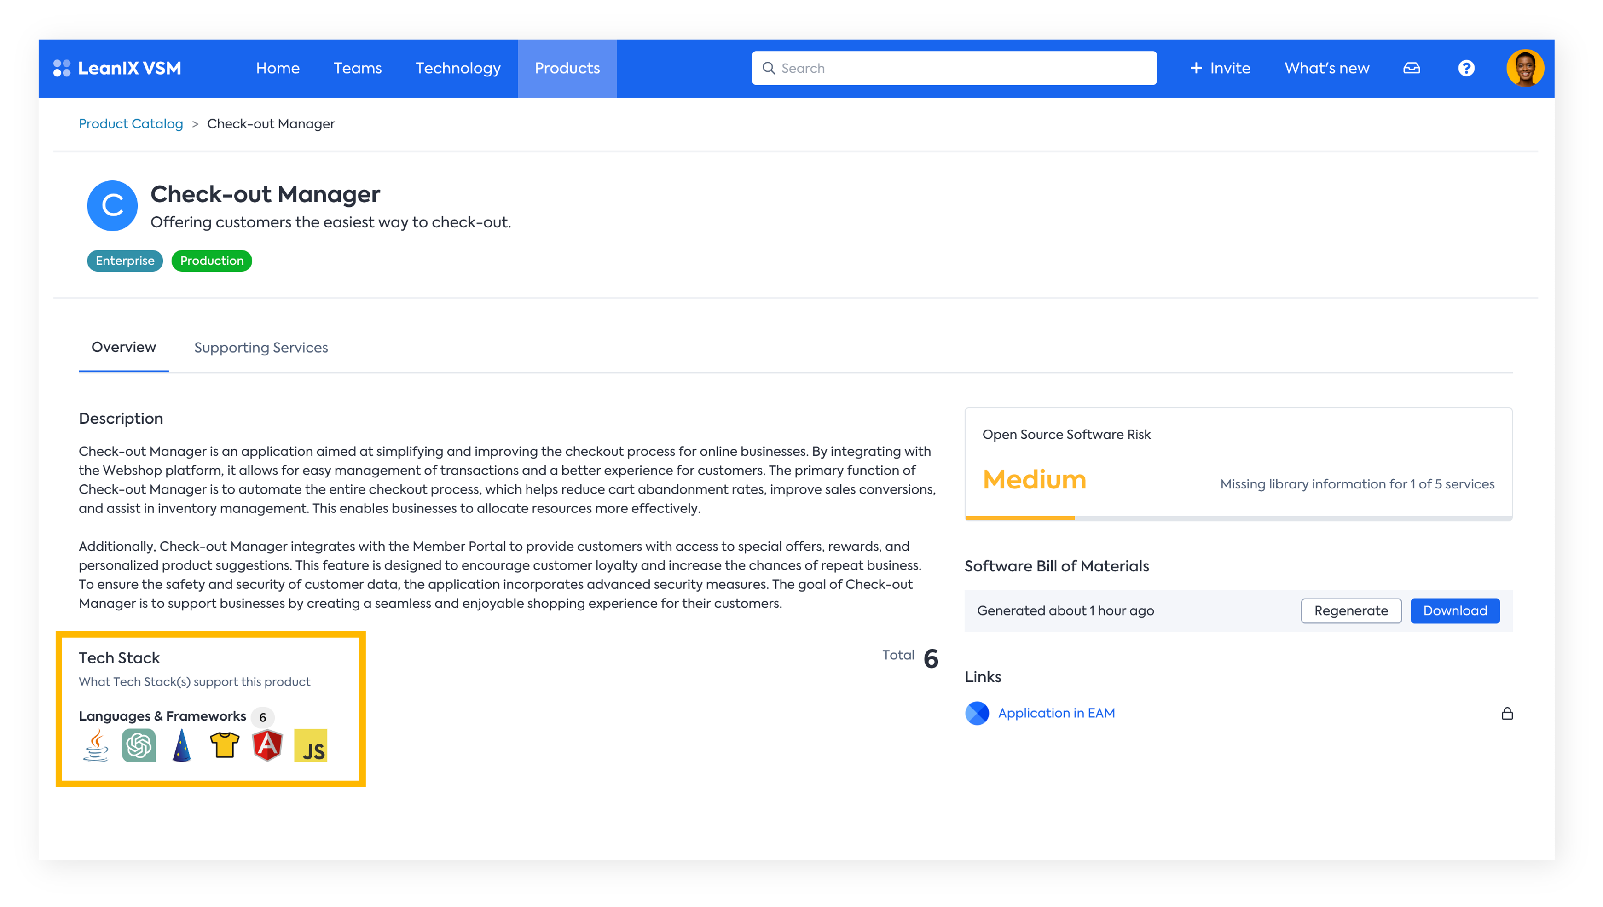Click the Generated about 1 hour ago text
The width and height of the screenshot is (1603, 907).
[x=1065, y=610]
